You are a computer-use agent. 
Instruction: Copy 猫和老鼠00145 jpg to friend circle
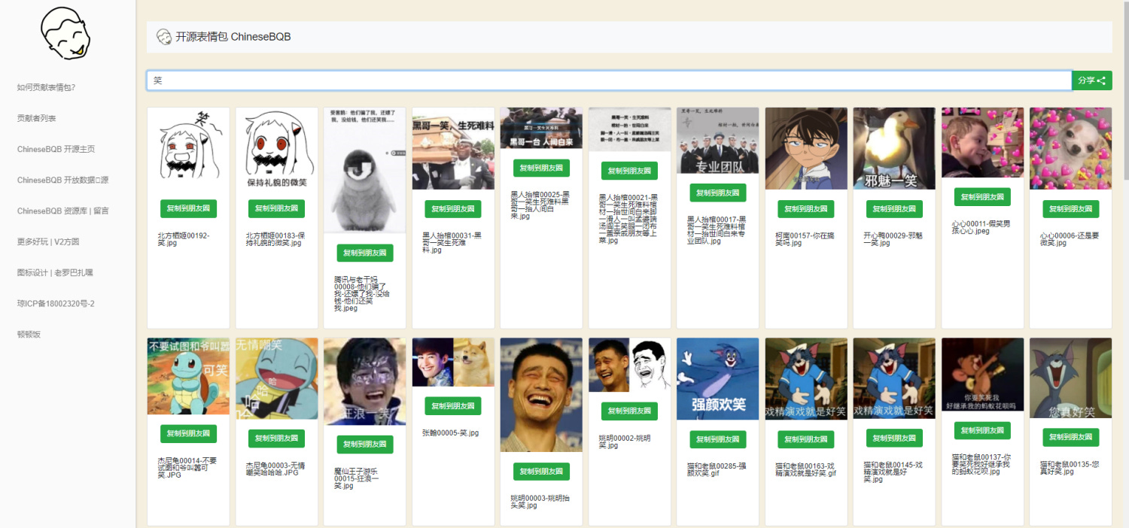tap(894, 438)
